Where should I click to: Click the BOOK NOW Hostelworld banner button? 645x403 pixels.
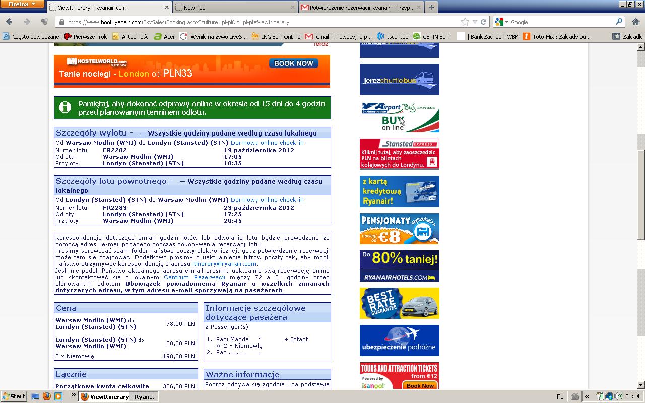[294, 63]
